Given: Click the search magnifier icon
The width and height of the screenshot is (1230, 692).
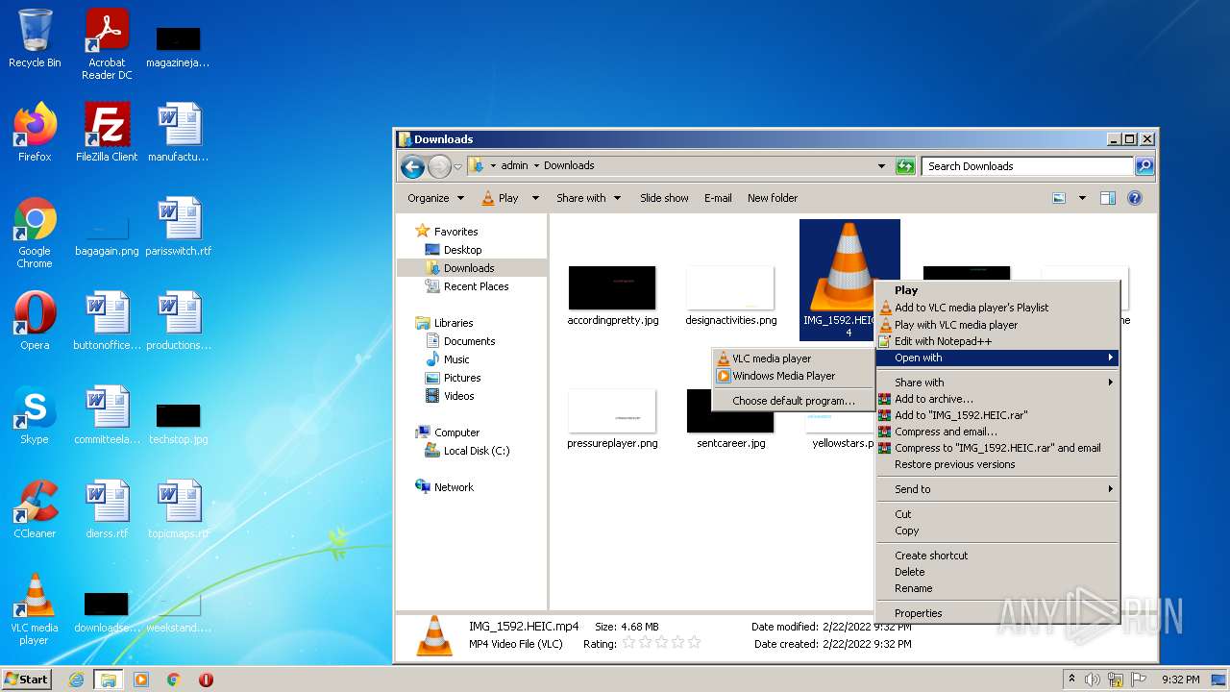Looking at the screenshot, I should 1144,166.
